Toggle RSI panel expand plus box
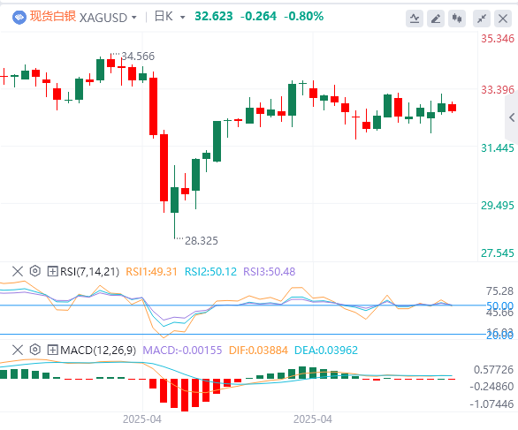This screenshot has height=430, width=518. click(x=52, y=272)
